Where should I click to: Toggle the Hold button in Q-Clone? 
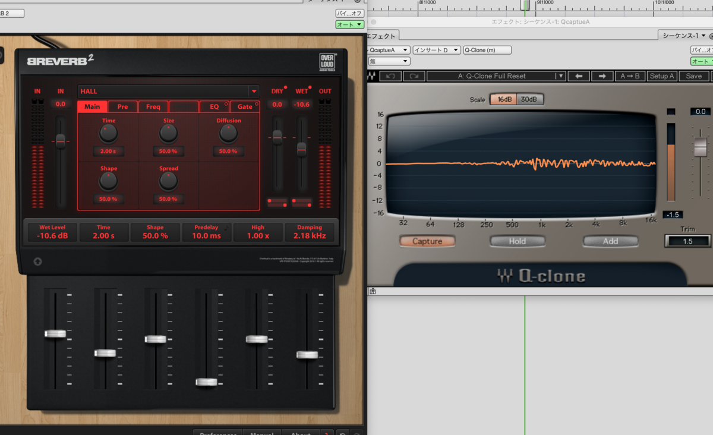pyautogui.click(x=517, y=241)
